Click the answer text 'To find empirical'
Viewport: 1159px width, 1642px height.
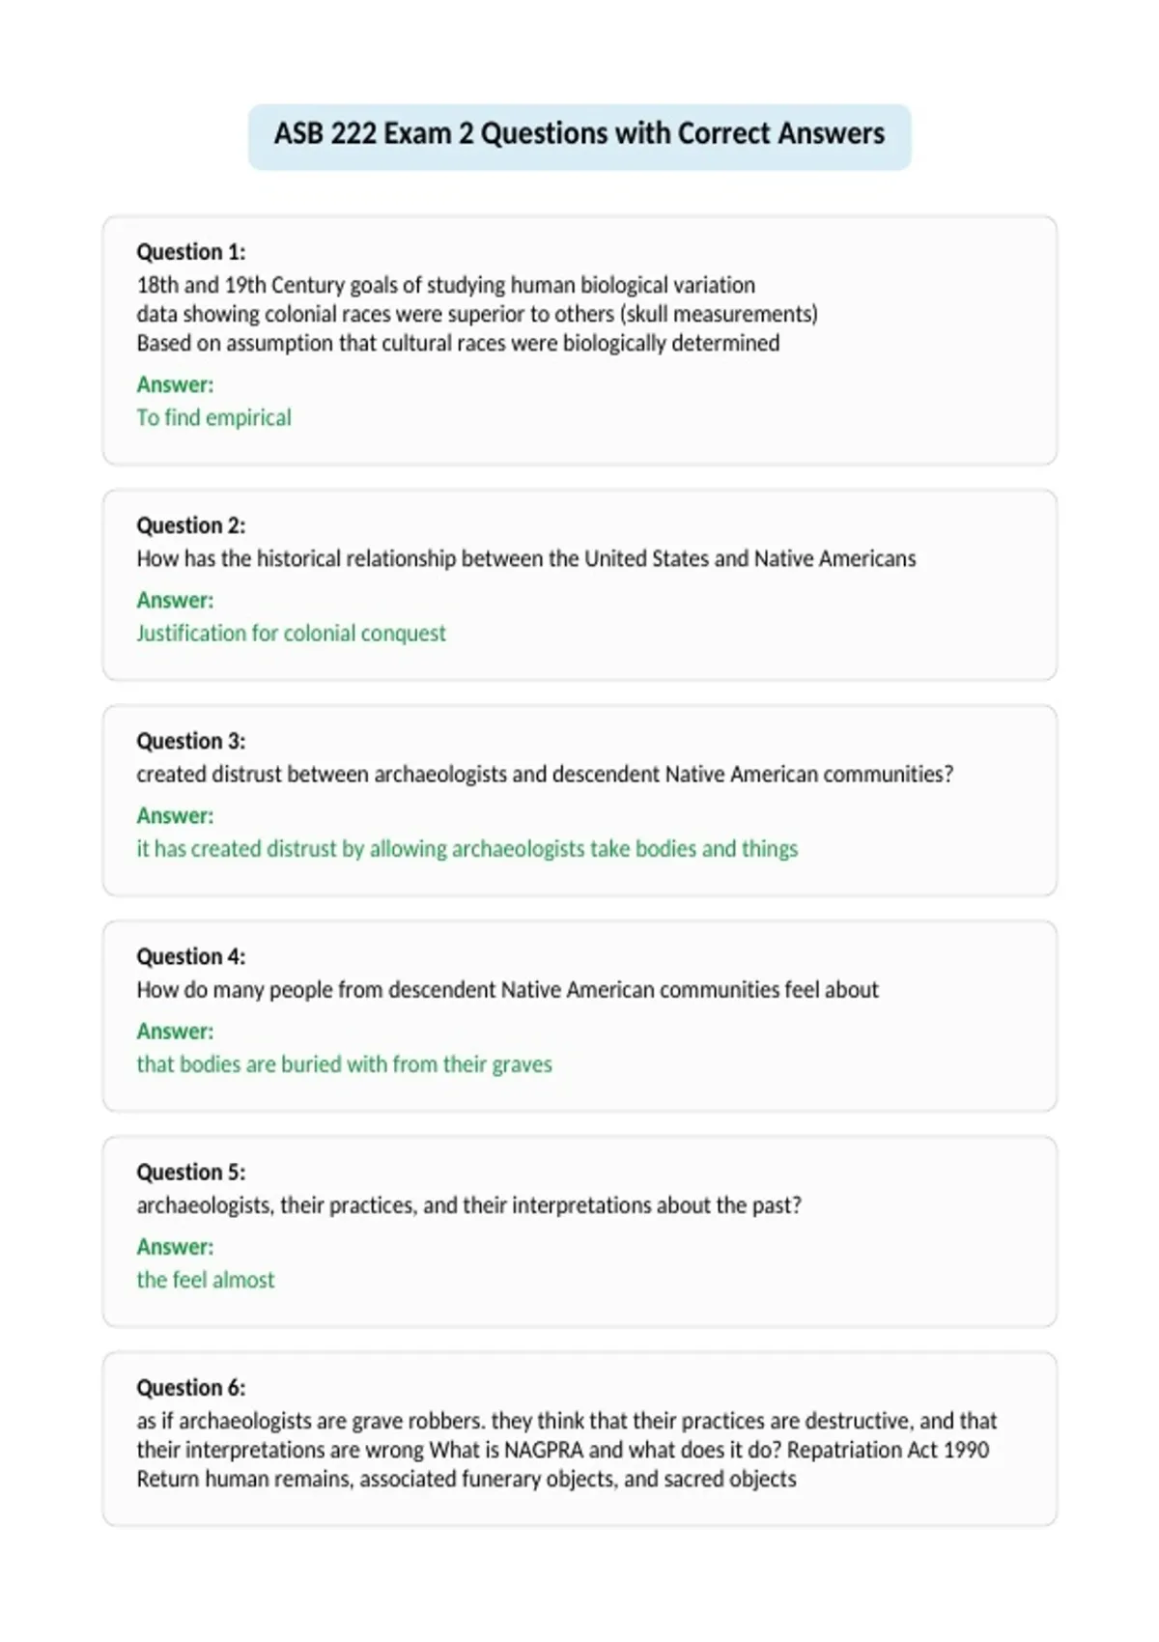[x=213, y=417]
